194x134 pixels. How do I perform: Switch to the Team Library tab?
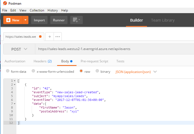pos(163,20)
